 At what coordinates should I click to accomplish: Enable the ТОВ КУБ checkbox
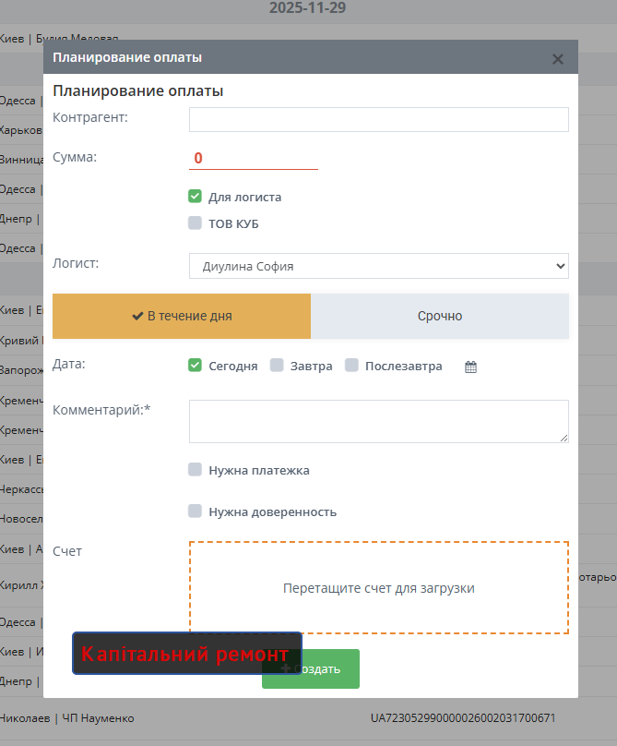coord(195,223)
